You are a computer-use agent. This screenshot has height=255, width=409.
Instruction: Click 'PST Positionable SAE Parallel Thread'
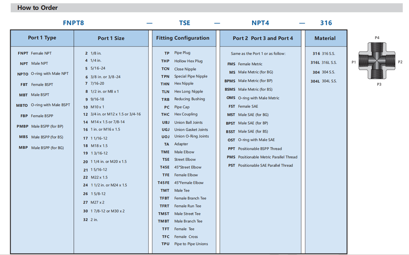(260, 165)
